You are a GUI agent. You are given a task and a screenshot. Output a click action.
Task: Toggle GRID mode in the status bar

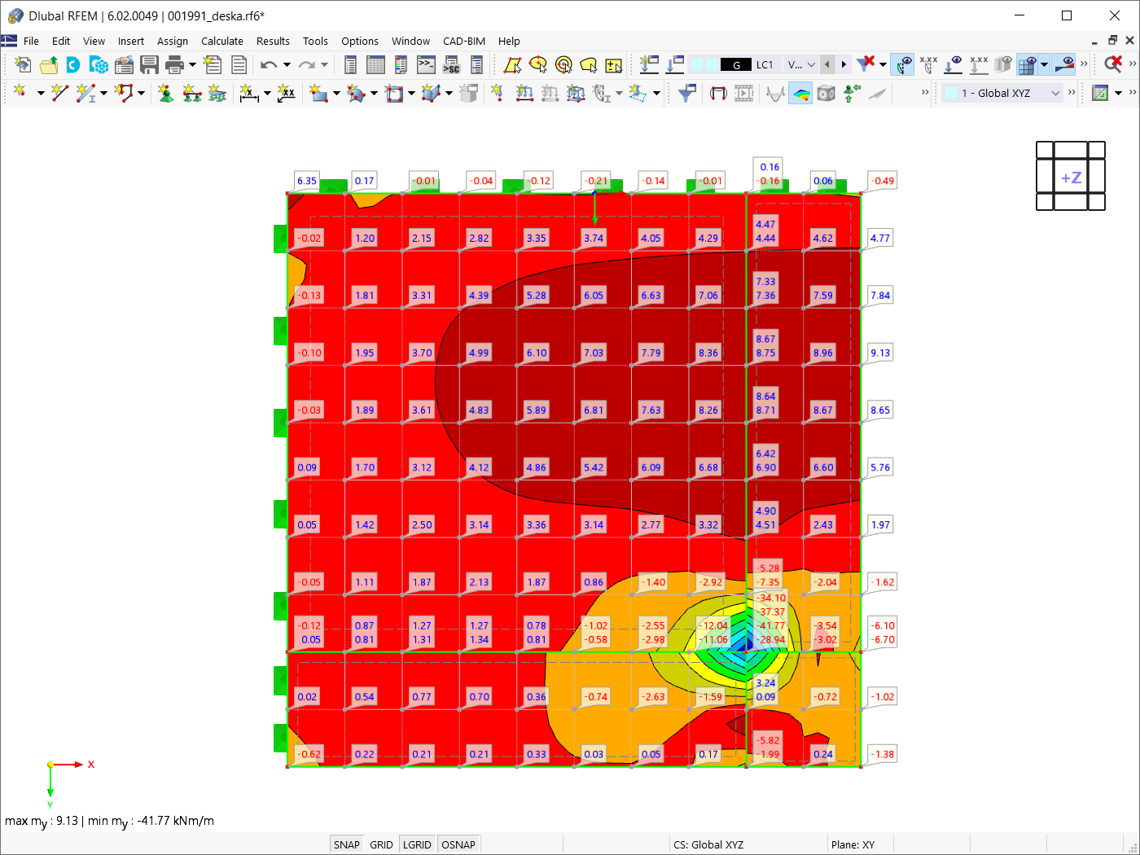point(381,844)
